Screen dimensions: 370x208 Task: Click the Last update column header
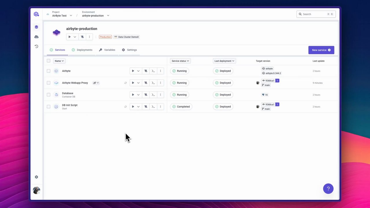coord(319,61)
